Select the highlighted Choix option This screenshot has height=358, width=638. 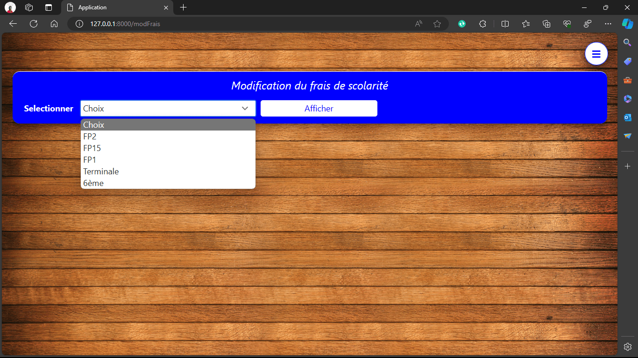pos(168,125)
